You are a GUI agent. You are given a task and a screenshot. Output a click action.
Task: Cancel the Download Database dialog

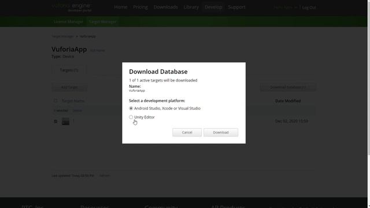(187, 132)
